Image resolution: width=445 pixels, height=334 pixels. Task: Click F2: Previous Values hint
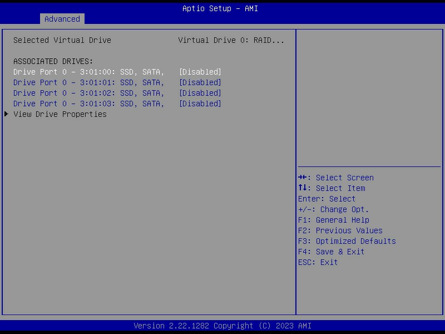point(340,230)
